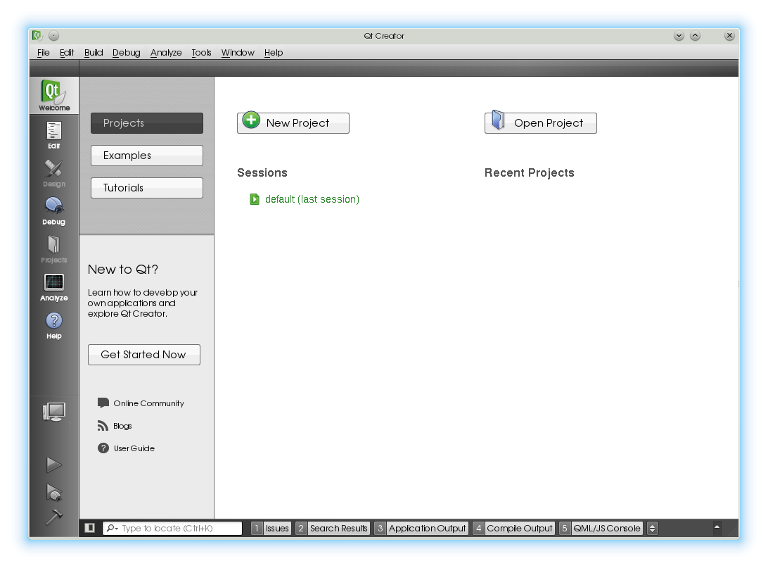768x568 pixels.
Task: Select the Projects tab button
Action: coord(147,123)
